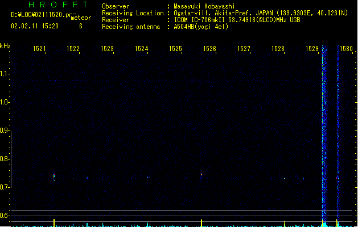Click the 1527 time axis label

pyautogui.click(x=244, y=49)
